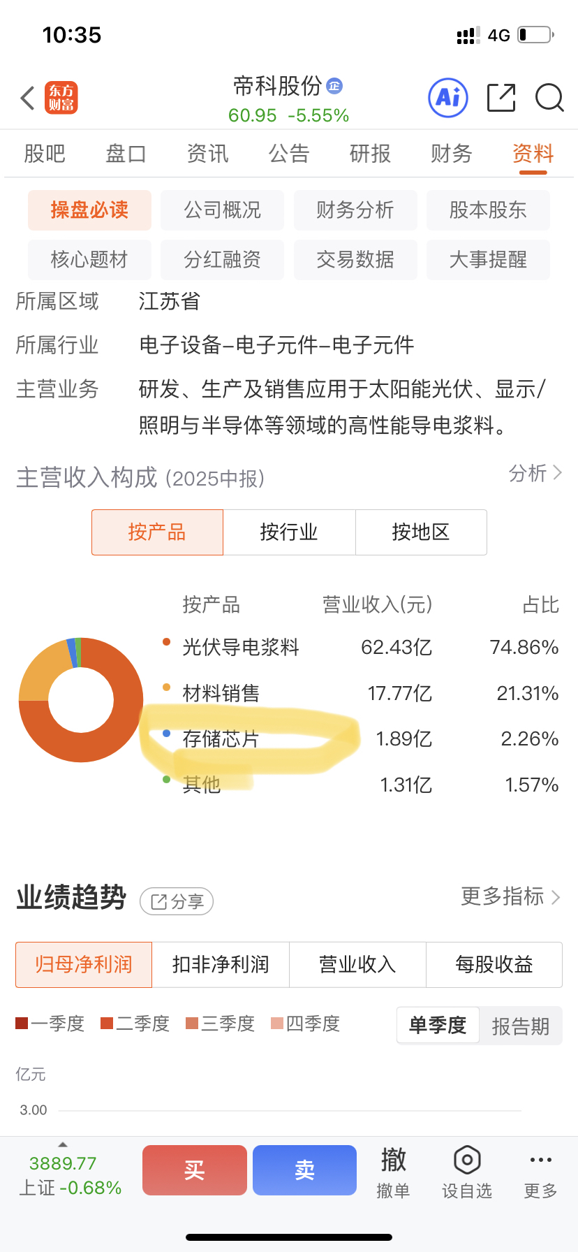The width and height of the screenshot is (578, 1252).
Task: Switch revenue breakdown to 按行业
Action: pos(289,532)
